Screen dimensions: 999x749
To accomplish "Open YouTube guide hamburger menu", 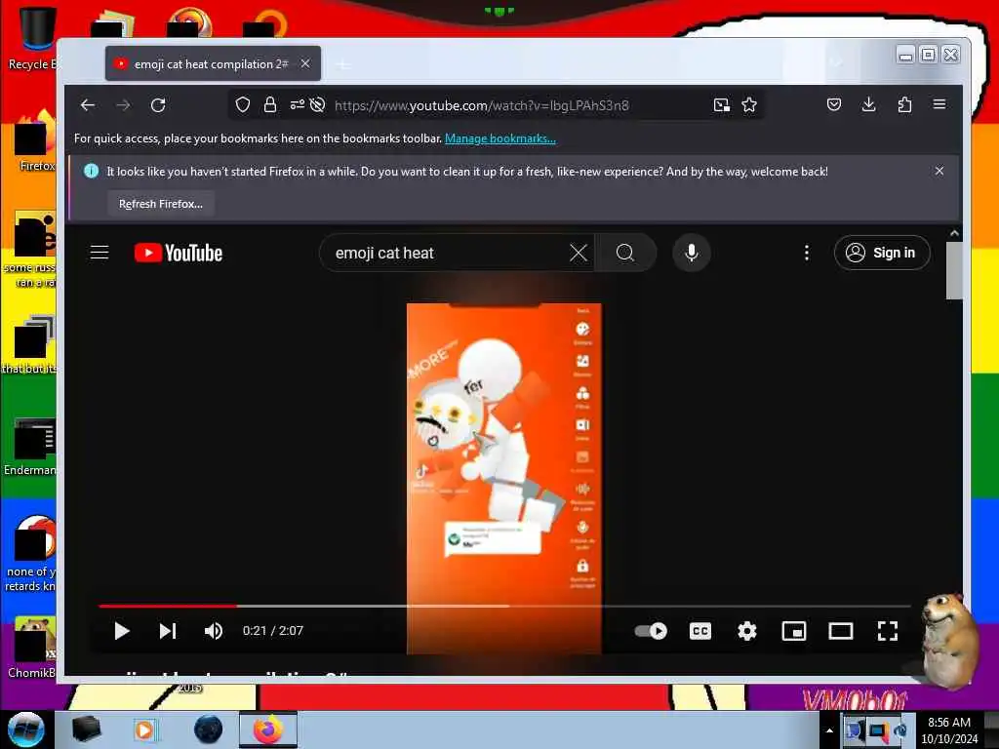I will (x=100, y=253).
